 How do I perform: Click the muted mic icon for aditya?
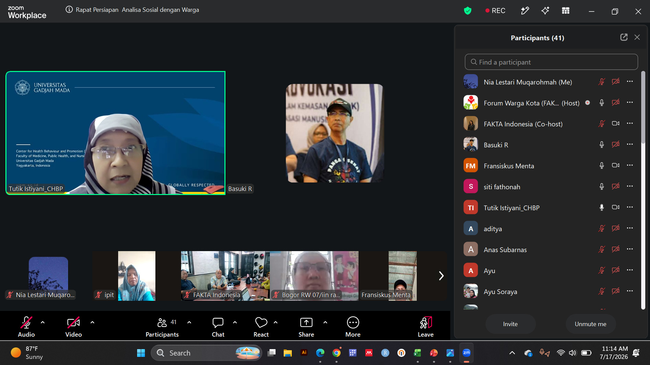pyautogui.click(x=602, y=228)
